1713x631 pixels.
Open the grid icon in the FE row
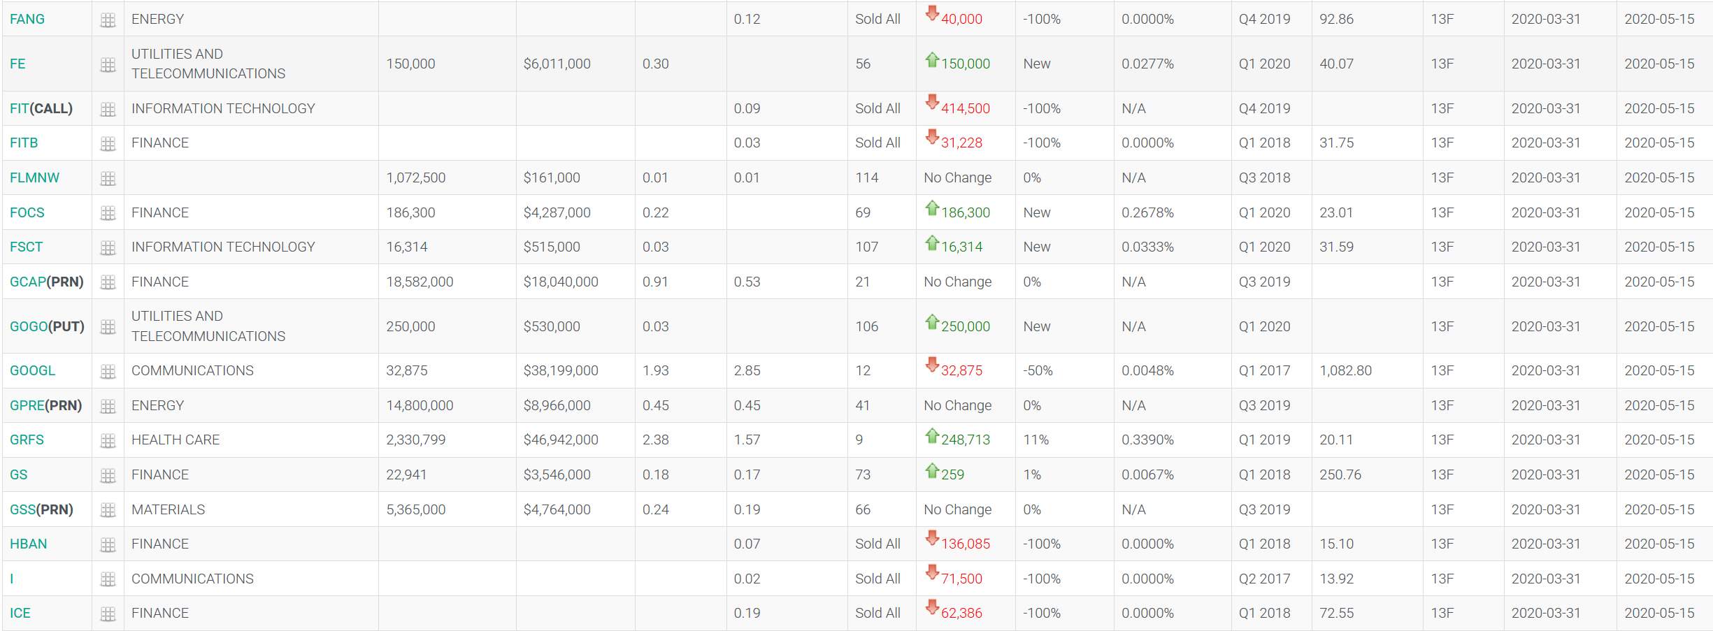tap(108, 65)
